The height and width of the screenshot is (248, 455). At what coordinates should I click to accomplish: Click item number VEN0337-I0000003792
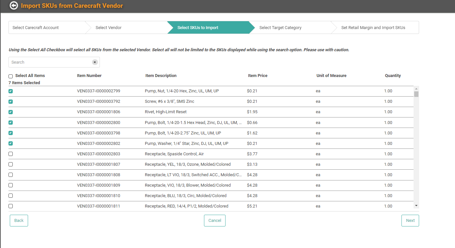pyautogui.click(x=99, y=101)
